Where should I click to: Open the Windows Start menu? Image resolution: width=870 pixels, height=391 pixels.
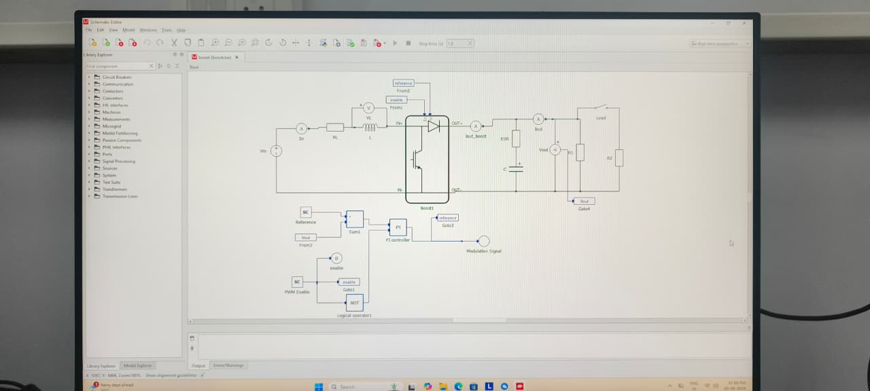coord(318,386)
